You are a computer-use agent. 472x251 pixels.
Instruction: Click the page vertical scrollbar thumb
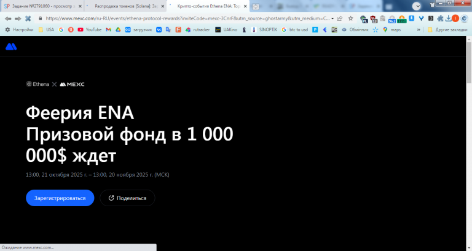[469, 63]
